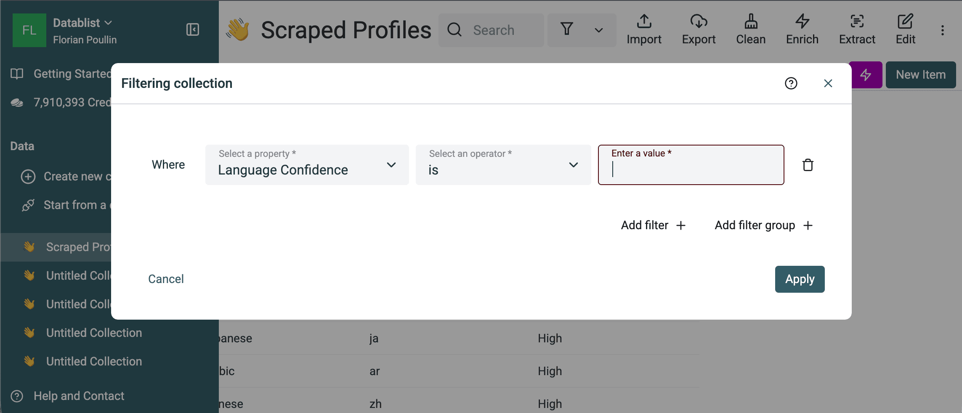Click the Start from a template sidebar item
This screenshot has width=962, height=413.
(66, 205)
